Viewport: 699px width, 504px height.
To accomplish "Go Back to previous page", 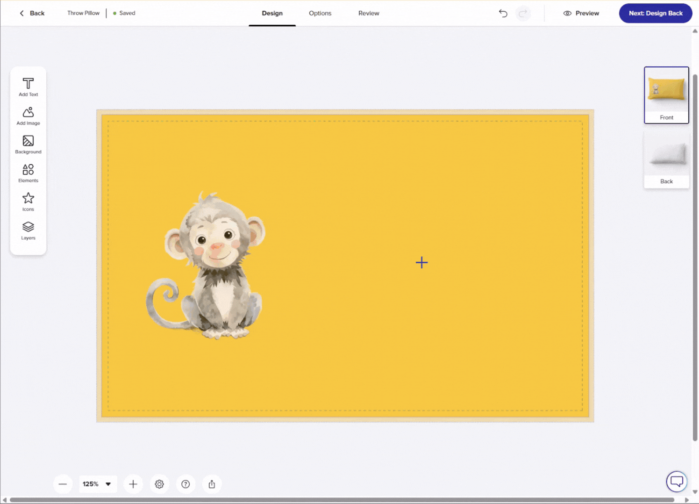I will 32,13.
